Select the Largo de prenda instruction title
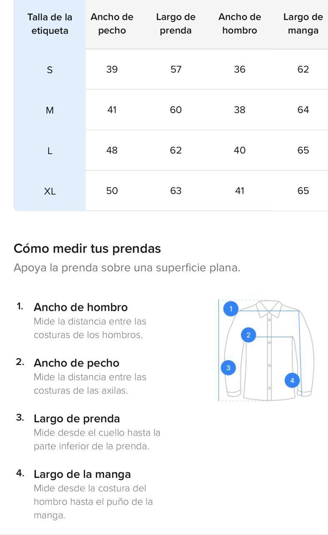 point(77,418)
